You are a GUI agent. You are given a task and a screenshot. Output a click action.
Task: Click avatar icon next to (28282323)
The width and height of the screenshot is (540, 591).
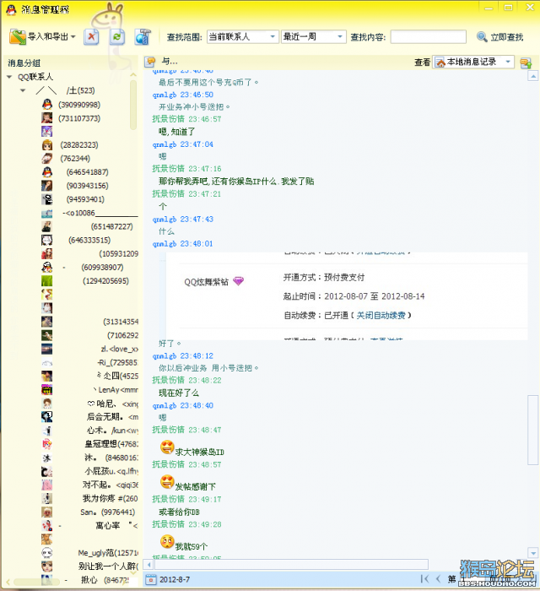click(46, 144)
